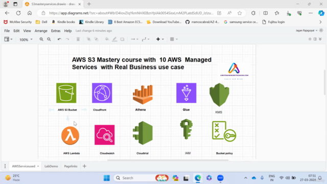This screenshot has height=184, width=327.
Task: Open the 100% zoom level dropdown
Action: [x=26, y=39]
